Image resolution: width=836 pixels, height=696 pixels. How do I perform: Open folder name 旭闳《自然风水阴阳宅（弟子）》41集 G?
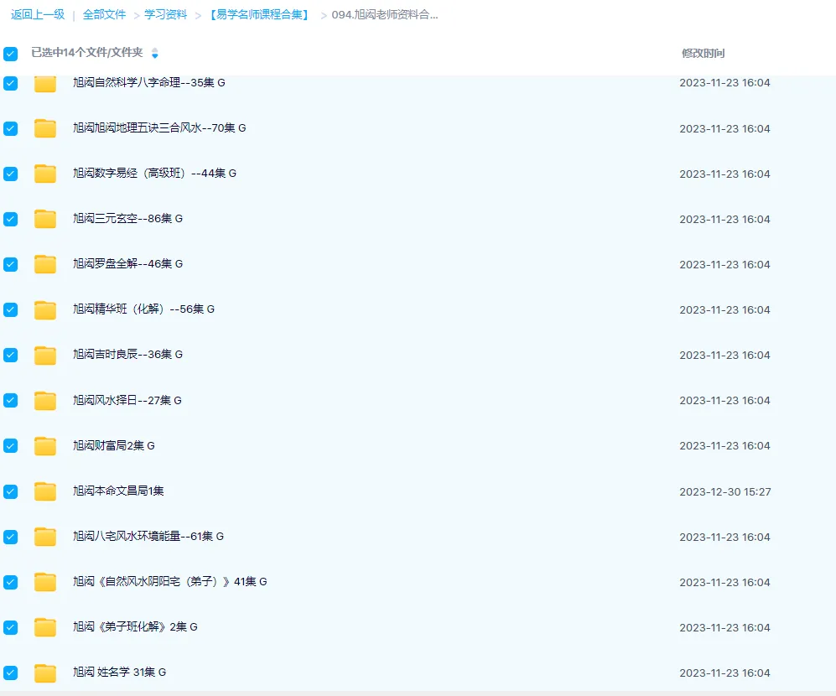coord(170,582)
